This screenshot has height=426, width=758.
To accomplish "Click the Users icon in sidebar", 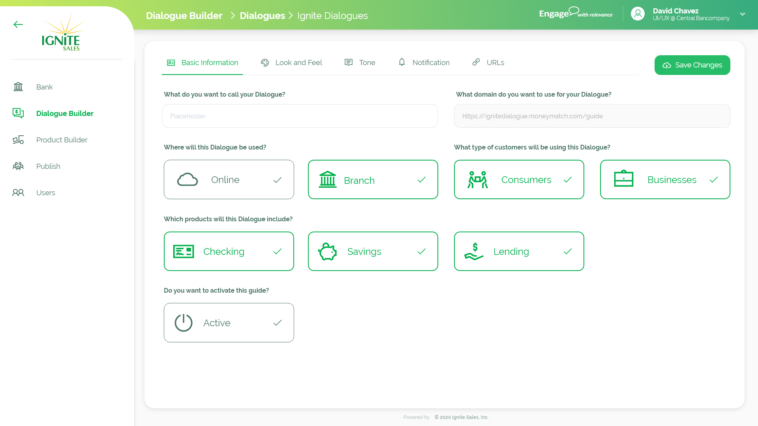I will [x=18, y=192].
